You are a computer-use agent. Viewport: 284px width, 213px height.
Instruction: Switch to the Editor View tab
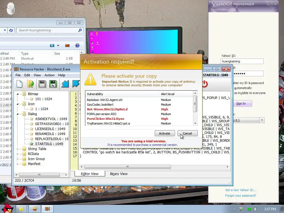90,174
